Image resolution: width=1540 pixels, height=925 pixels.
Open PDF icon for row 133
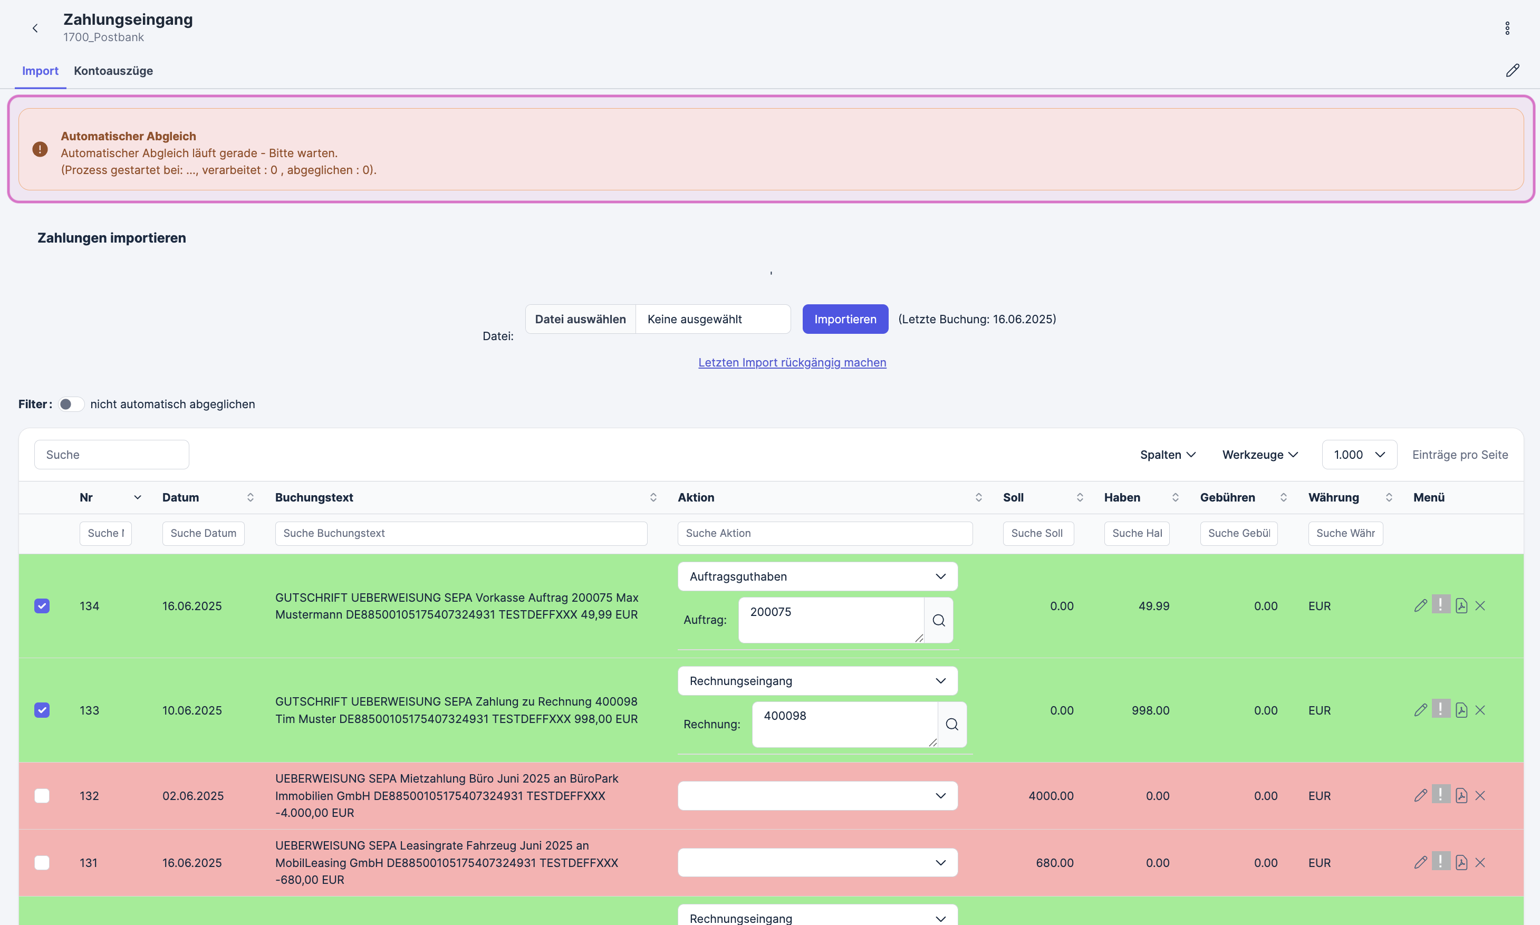click(1461, 710)
